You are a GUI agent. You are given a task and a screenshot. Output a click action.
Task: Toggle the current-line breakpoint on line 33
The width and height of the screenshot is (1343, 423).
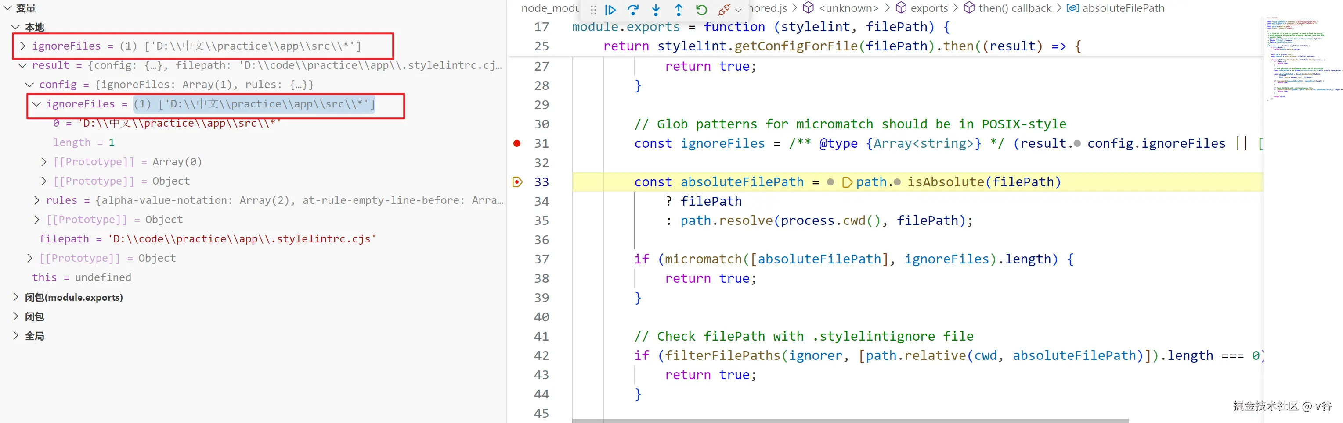pyautogui.click(x=517, y=181)
